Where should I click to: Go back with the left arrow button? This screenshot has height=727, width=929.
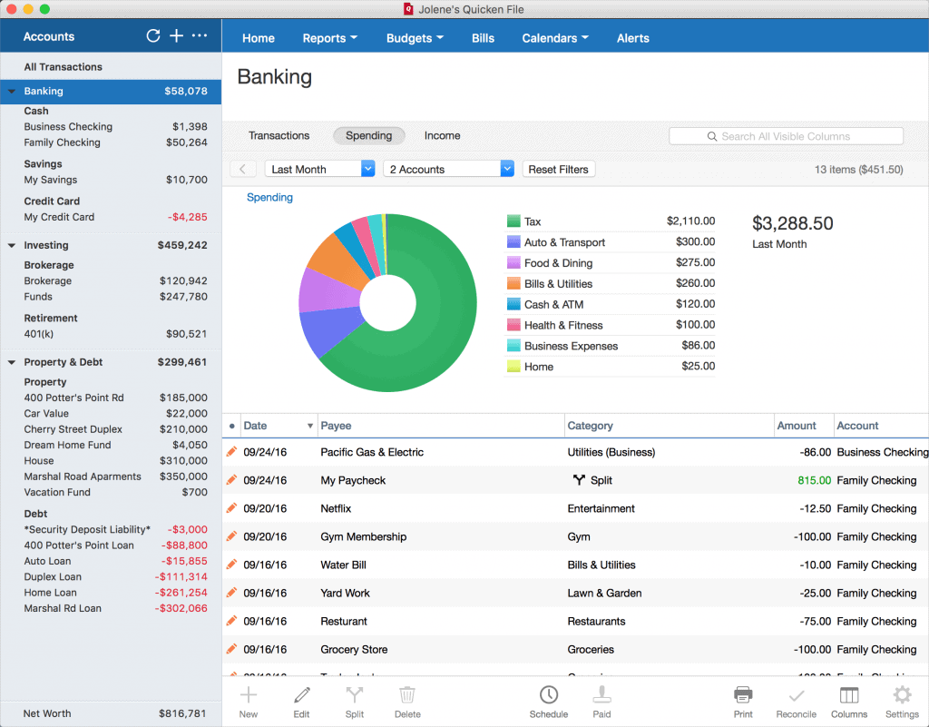click(x=243, y=169)
